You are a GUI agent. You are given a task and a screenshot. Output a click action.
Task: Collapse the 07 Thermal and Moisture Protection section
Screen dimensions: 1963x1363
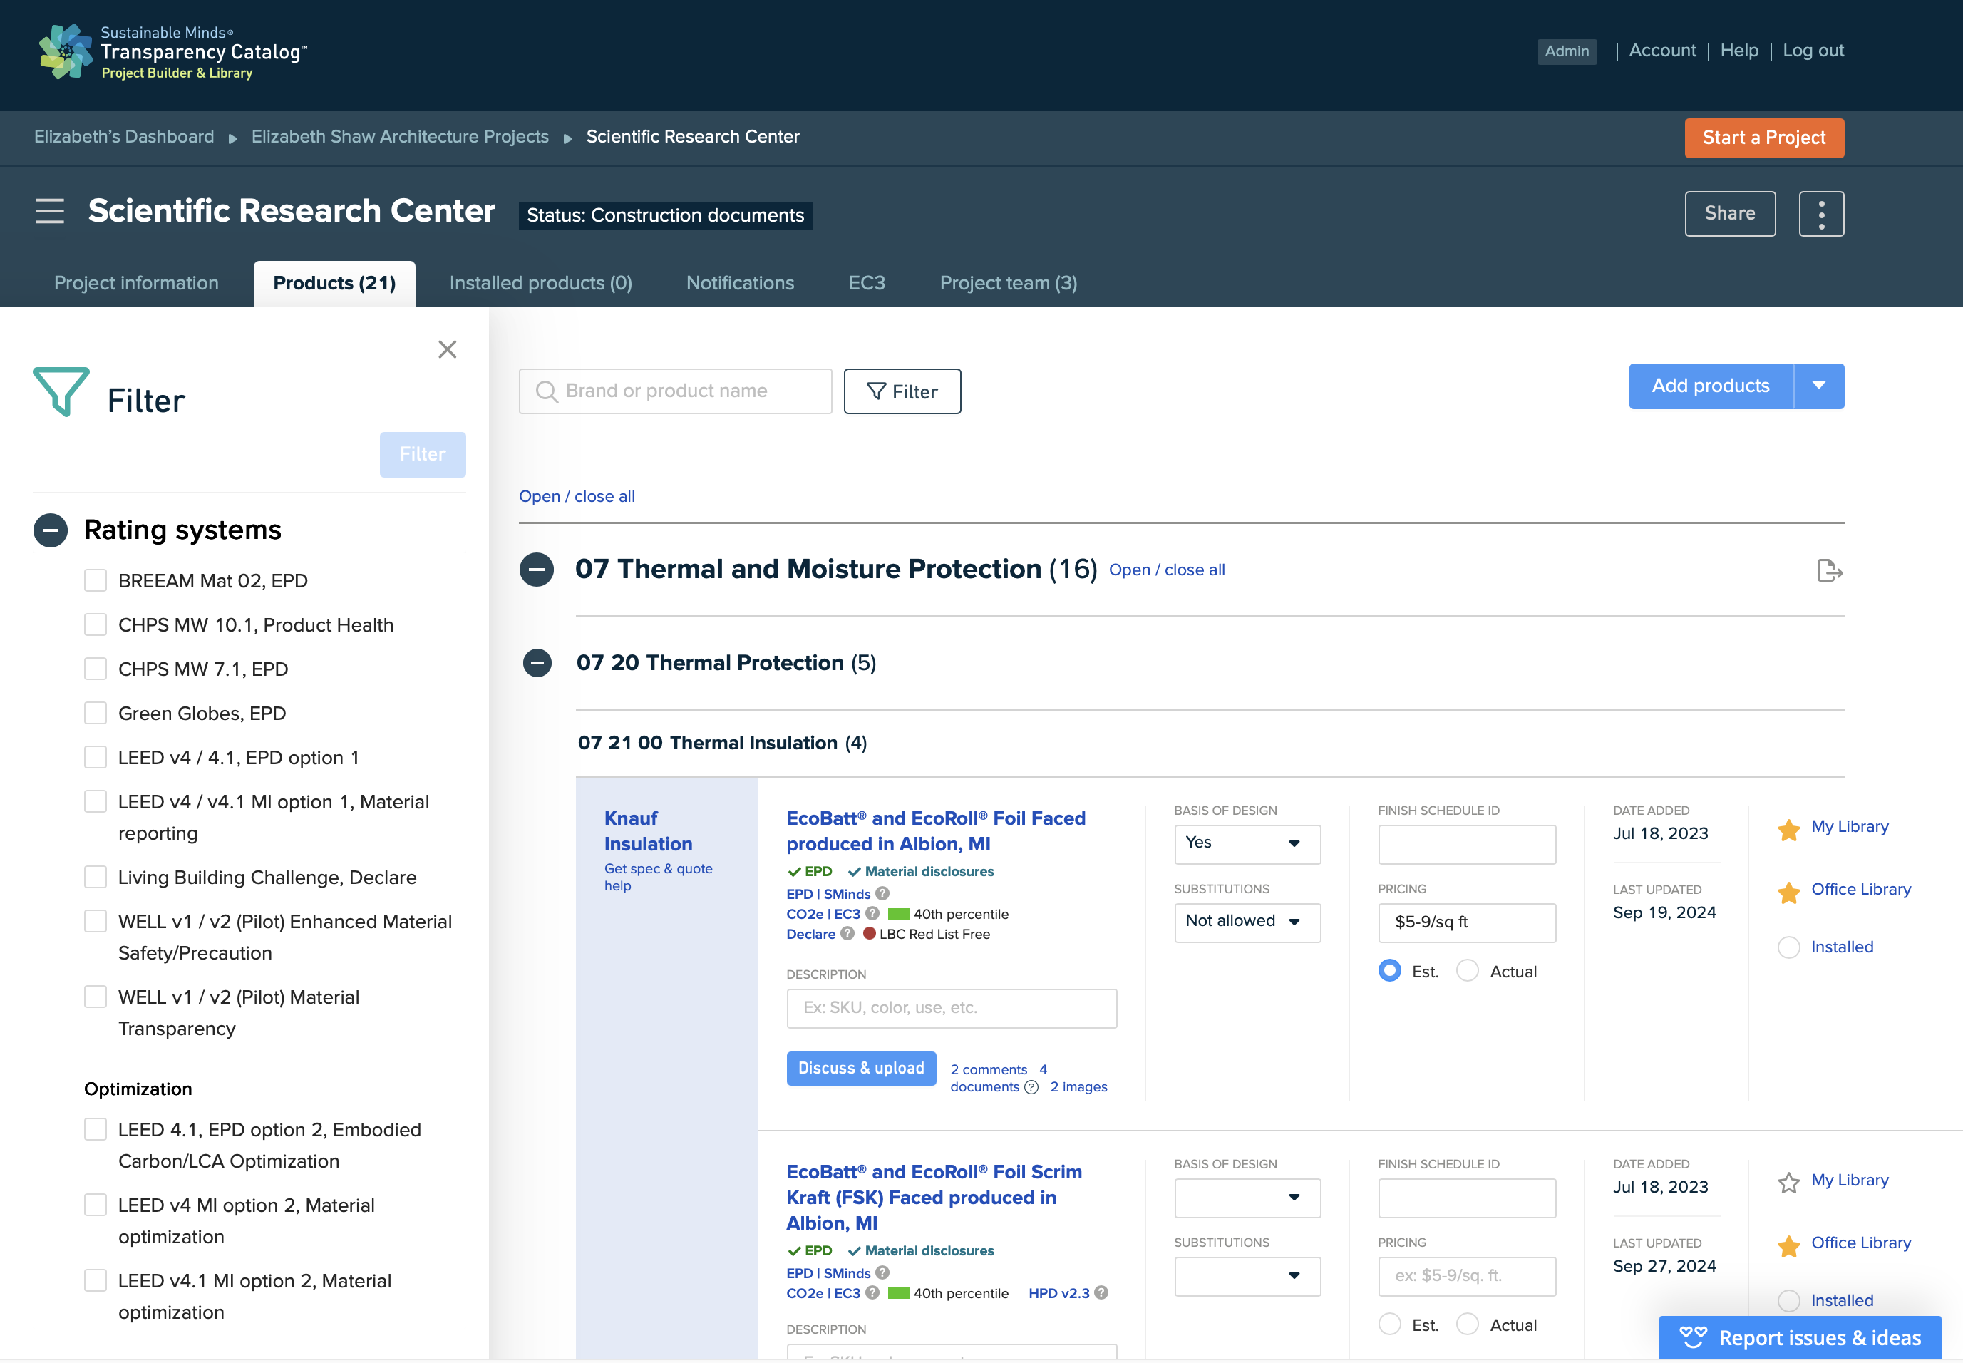(x=536, y=570)
